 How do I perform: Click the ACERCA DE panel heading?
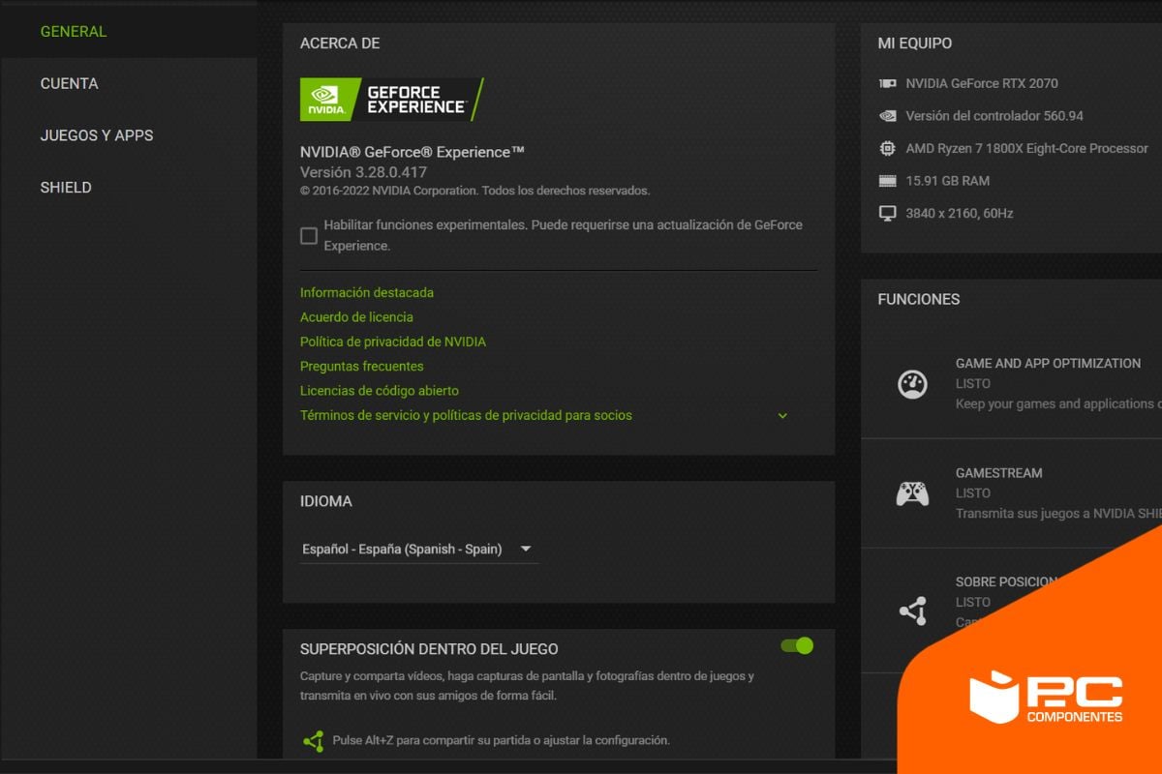pyautogui.click(x=340, y=44)
